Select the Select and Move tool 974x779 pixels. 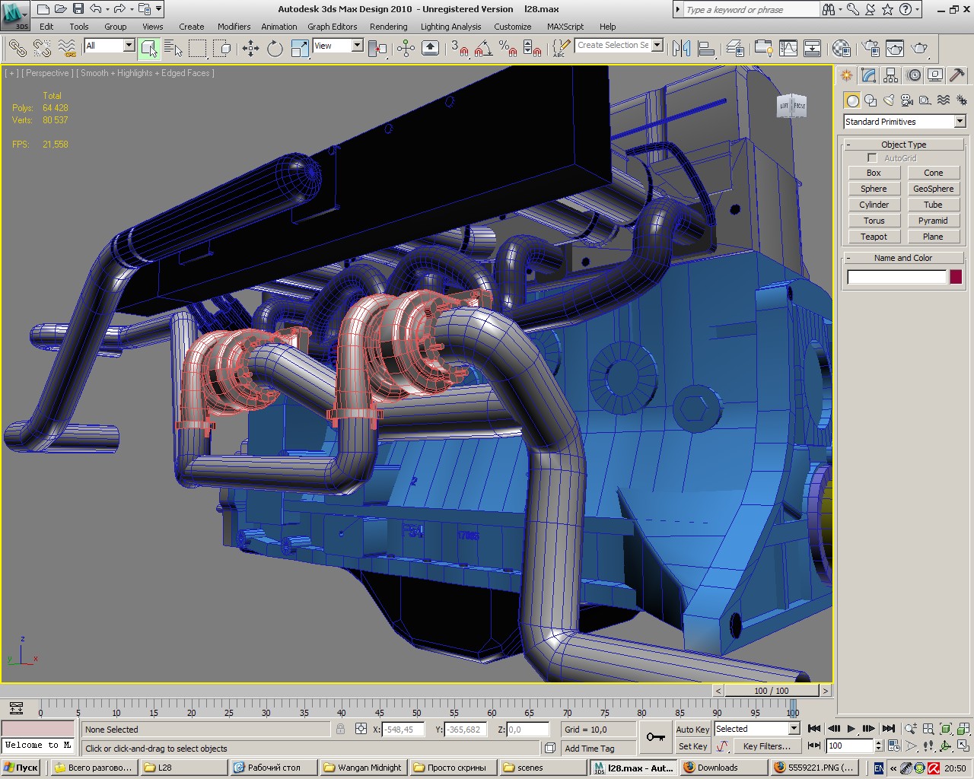pos(250,49)
